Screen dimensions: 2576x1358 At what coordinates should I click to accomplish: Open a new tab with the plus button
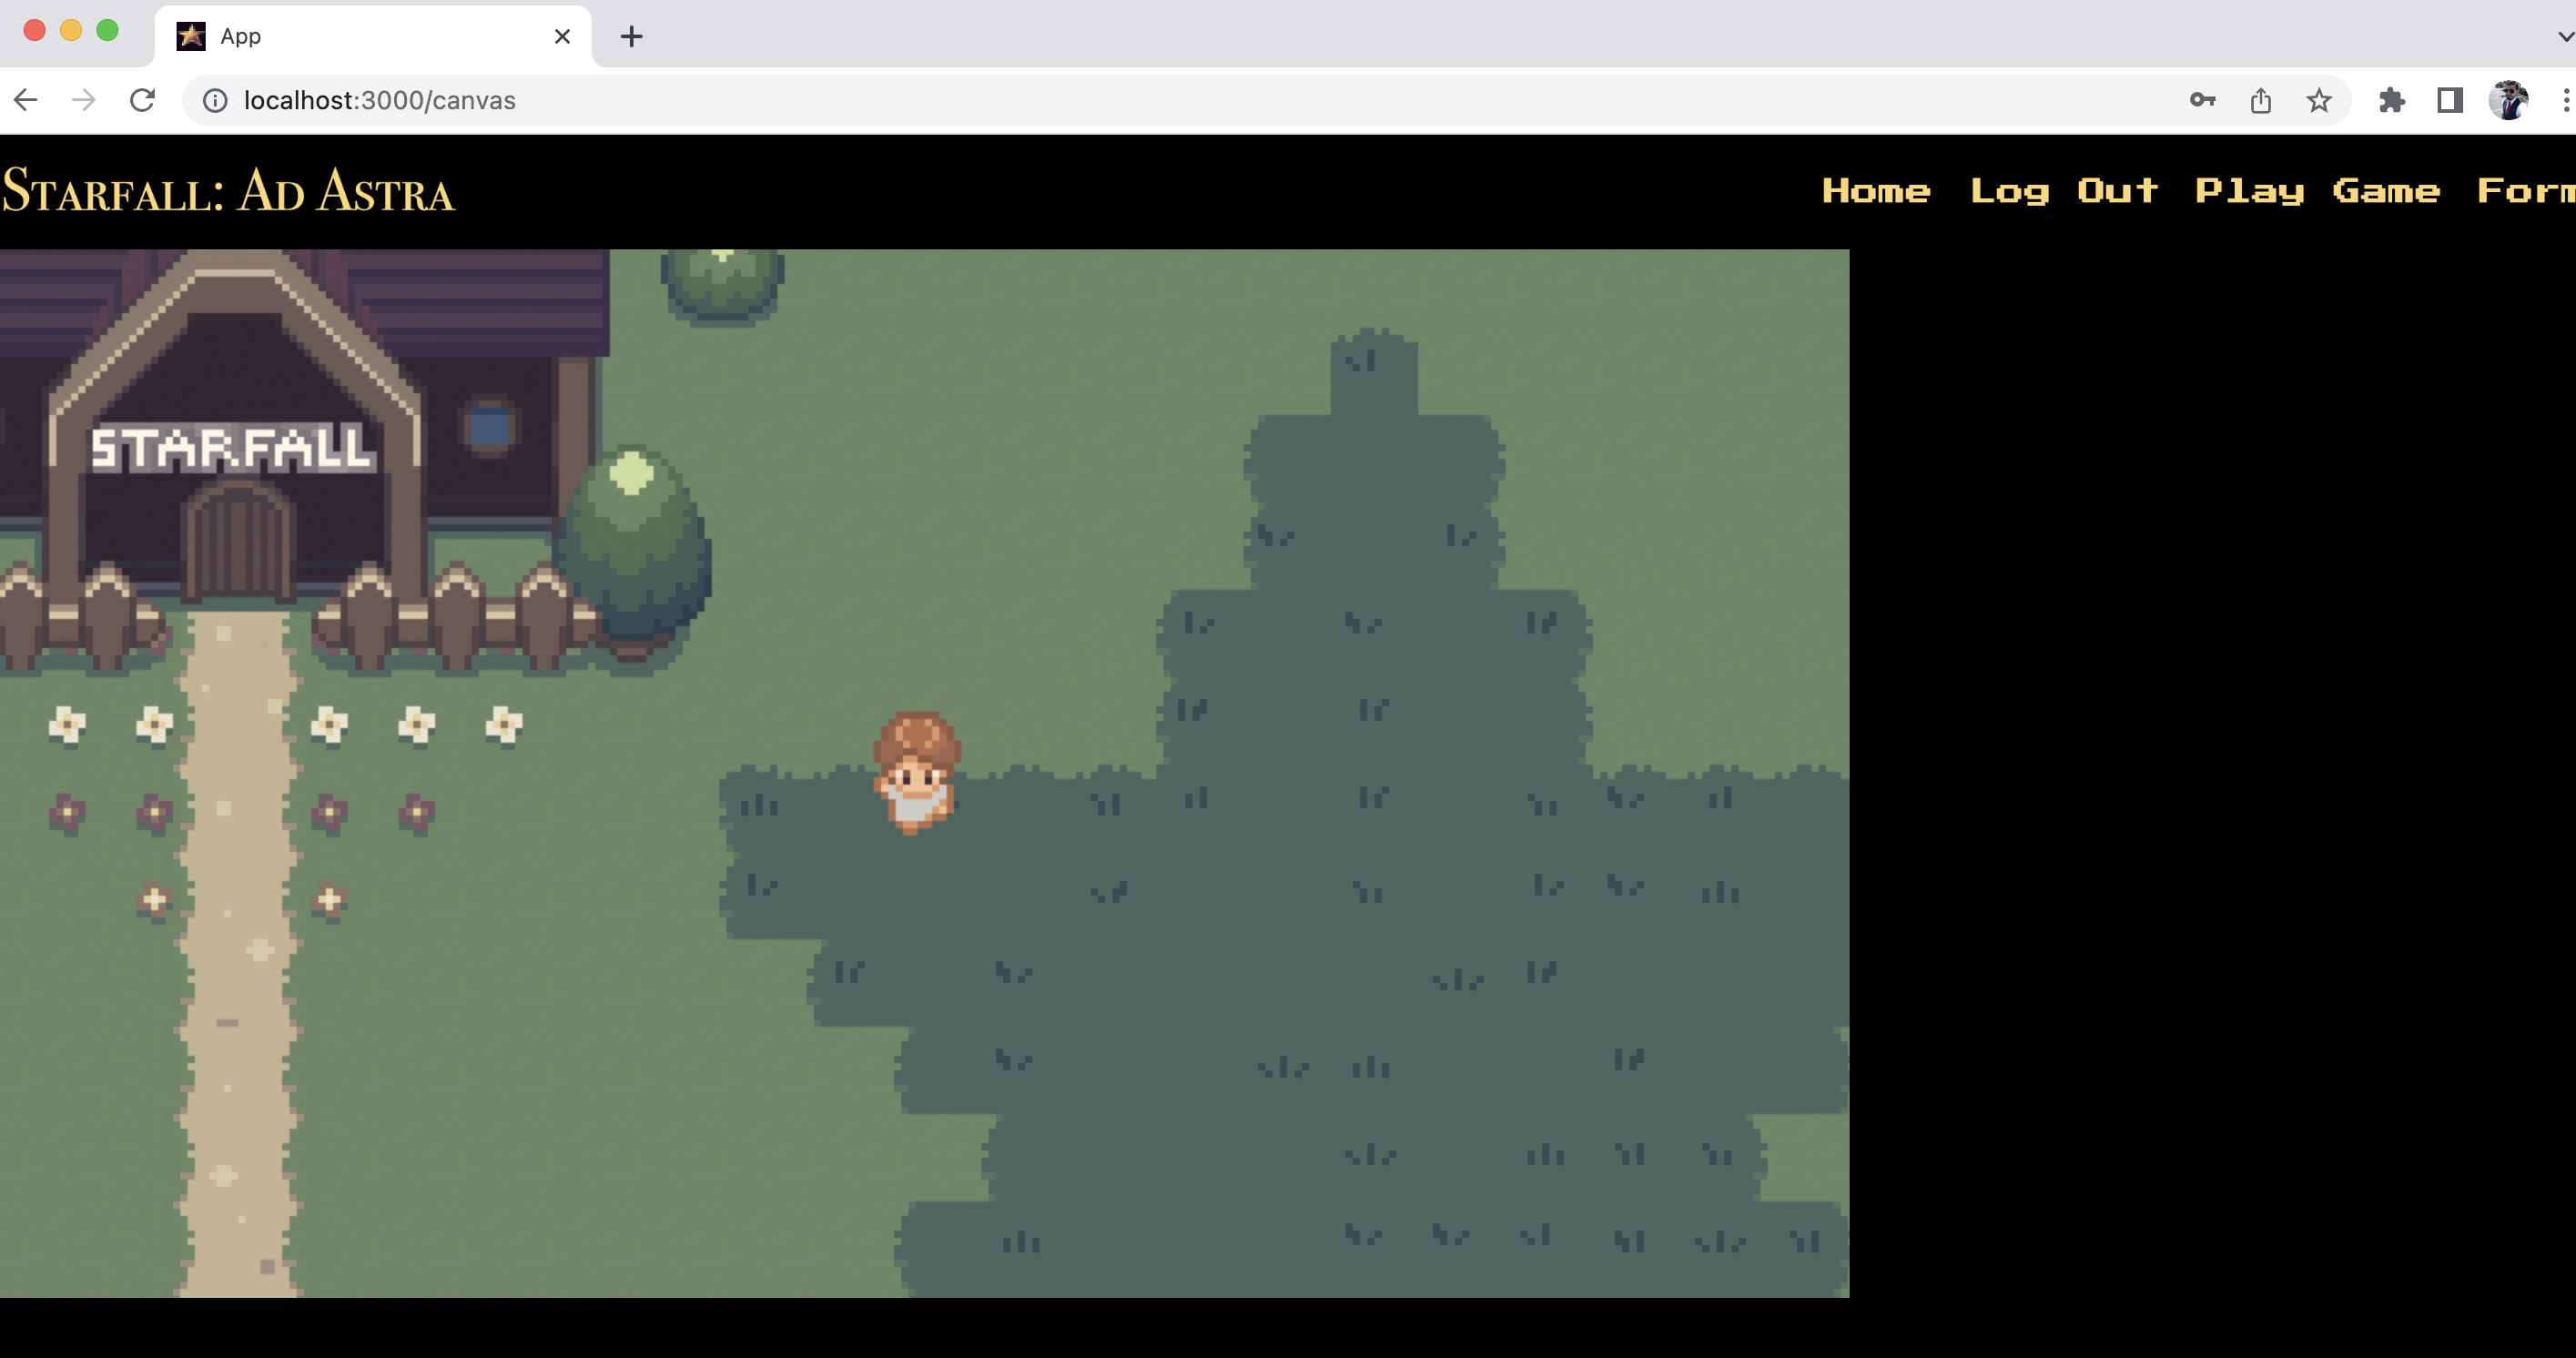pyautogui.click(x=630, y=35)
